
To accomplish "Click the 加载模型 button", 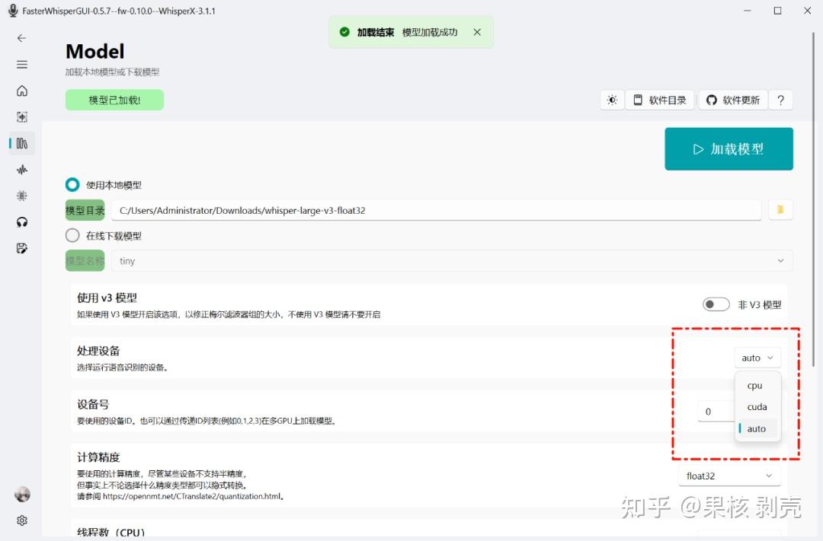I will (x=729, y=148).
